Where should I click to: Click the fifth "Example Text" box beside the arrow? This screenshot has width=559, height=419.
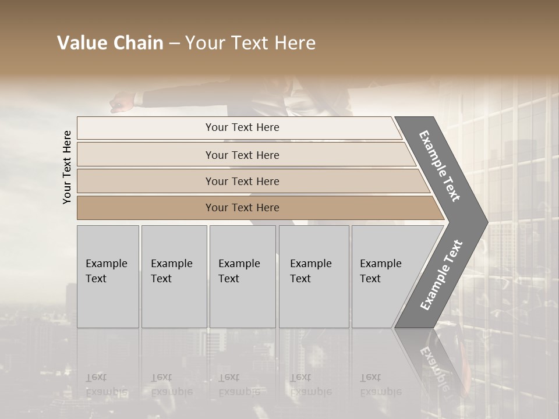(384, 276)
